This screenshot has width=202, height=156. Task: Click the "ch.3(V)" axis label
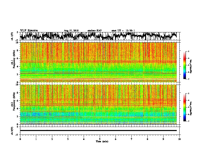(x=12, y=131)
